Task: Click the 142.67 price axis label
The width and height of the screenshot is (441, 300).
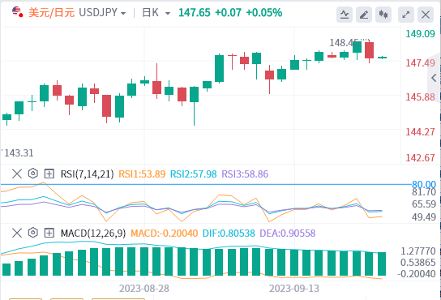Action: click(x=420, y=158)
